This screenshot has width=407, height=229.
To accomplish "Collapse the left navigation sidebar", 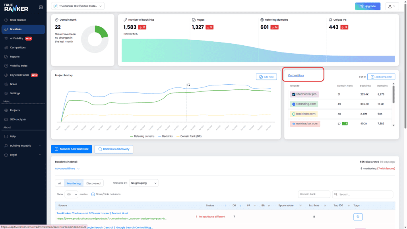I will tap(40, 7).
